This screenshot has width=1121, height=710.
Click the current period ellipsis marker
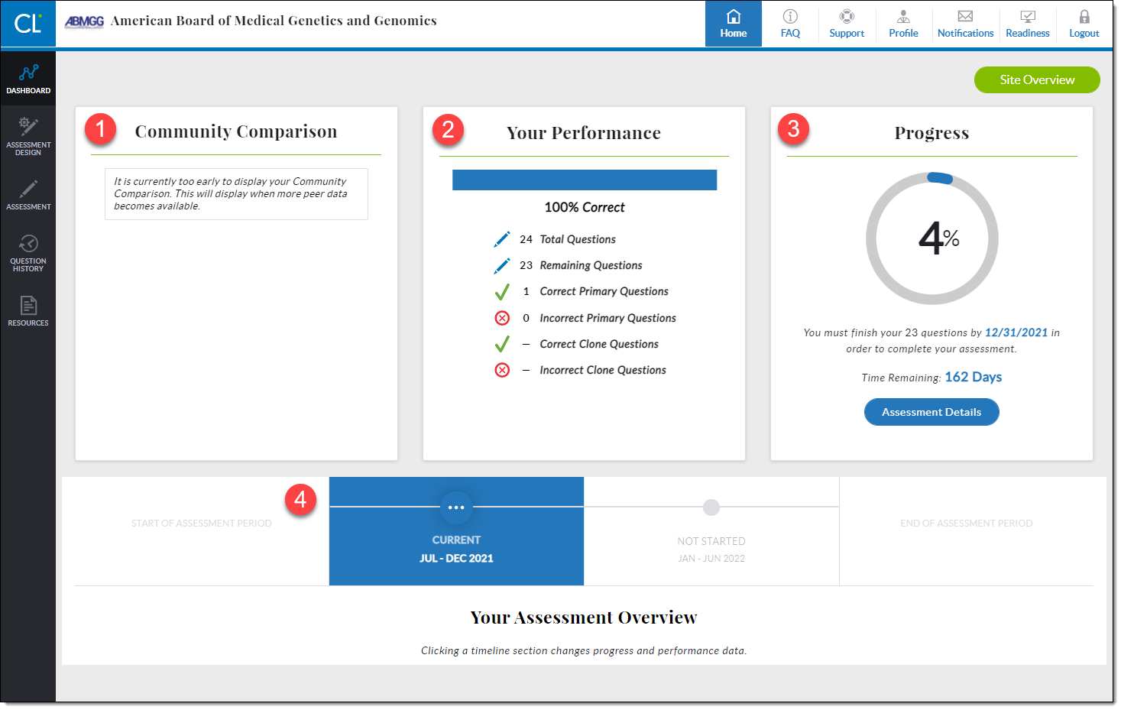point(456,507)
